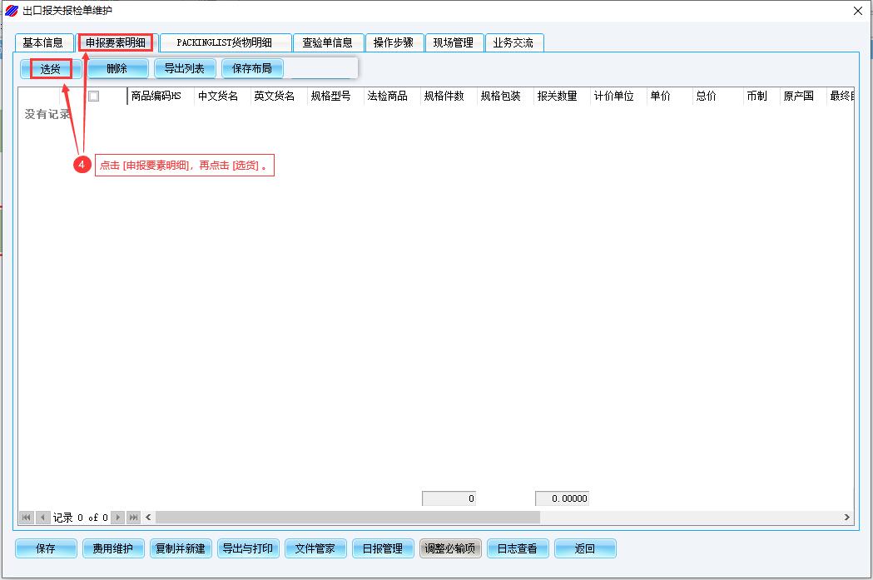
Task: Go to the 现场管理 tab
Action: coord(454,42)
